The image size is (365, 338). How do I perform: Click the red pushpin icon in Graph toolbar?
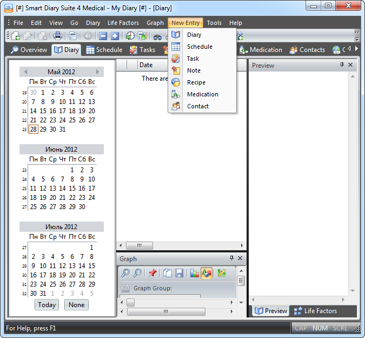(152, 273)
